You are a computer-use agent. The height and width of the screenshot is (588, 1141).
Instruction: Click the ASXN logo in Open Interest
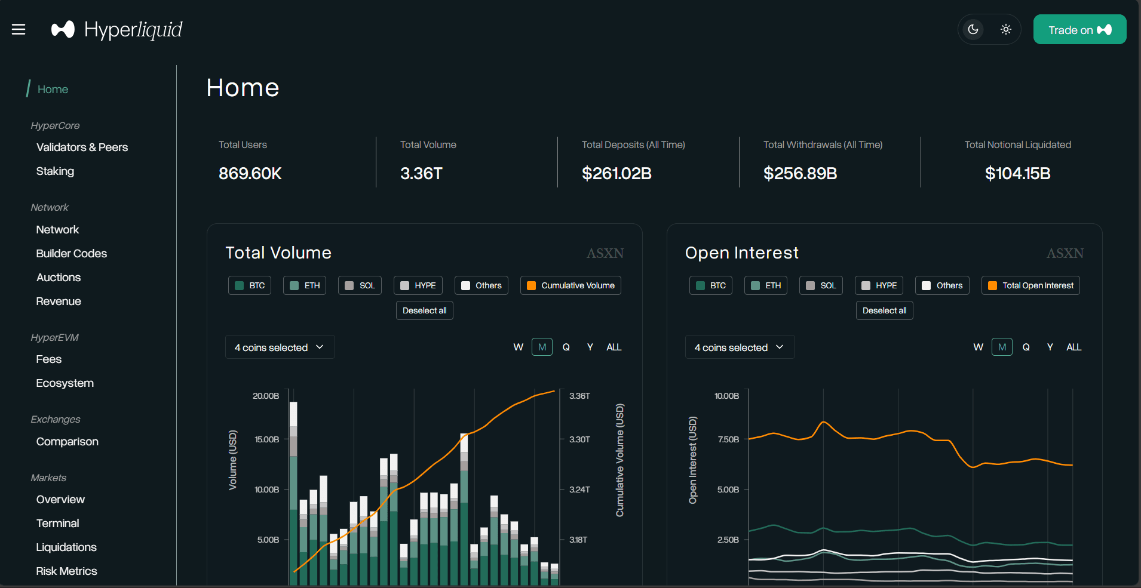pyautogui.click(x=1065, y=253)
